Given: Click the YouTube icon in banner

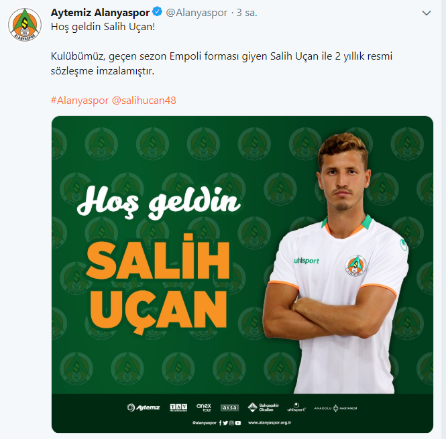Looking at the screenshot, I should pyautogui.click(x=238, y=423).
